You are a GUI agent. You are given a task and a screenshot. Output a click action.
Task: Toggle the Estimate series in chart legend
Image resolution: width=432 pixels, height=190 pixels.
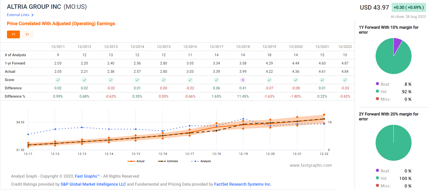pos(168,161)
